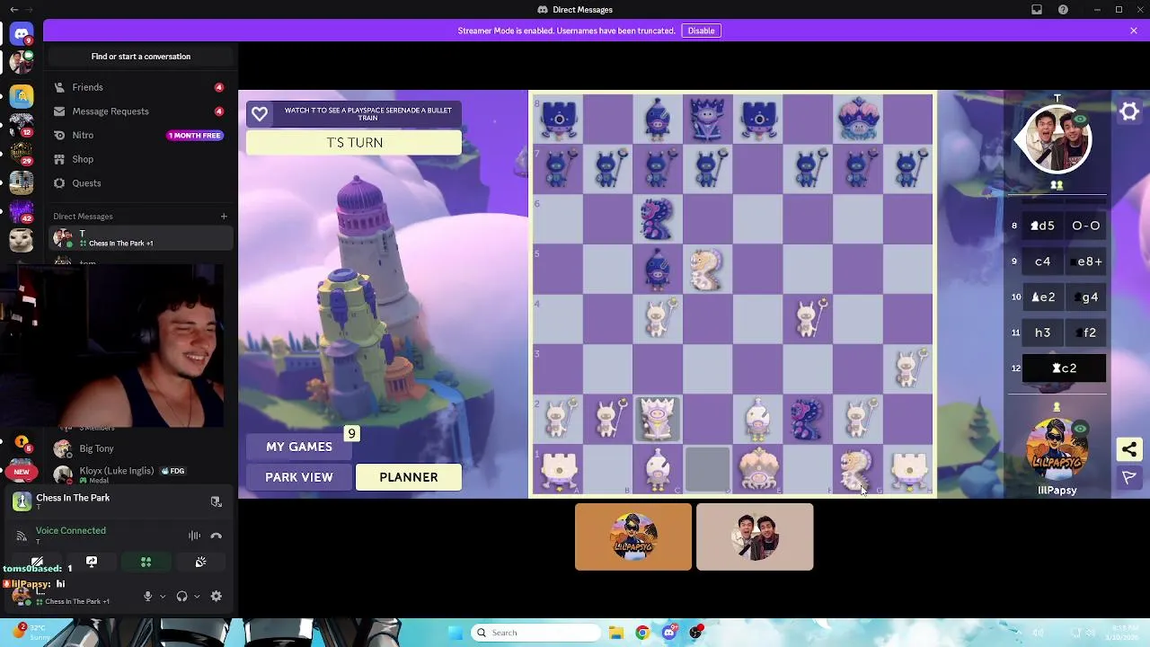
Task: Open server with white cat icon
Action: point(22,240)
